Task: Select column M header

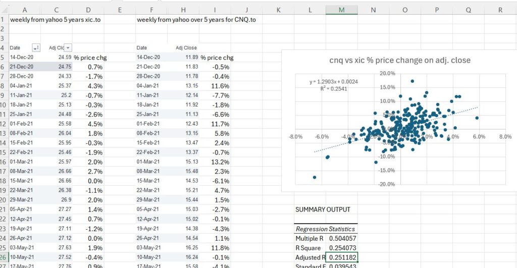Action: (x=341, y=9)
